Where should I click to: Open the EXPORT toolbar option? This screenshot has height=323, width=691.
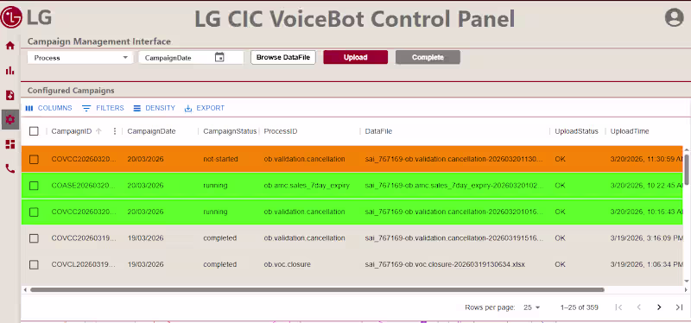coord(205,108)
